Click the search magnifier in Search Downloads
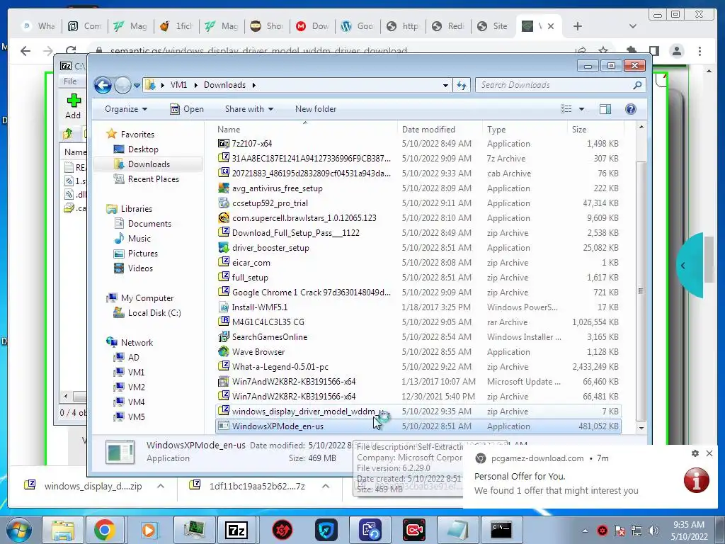This screenshot has height=544, width=725. [637, 85]
